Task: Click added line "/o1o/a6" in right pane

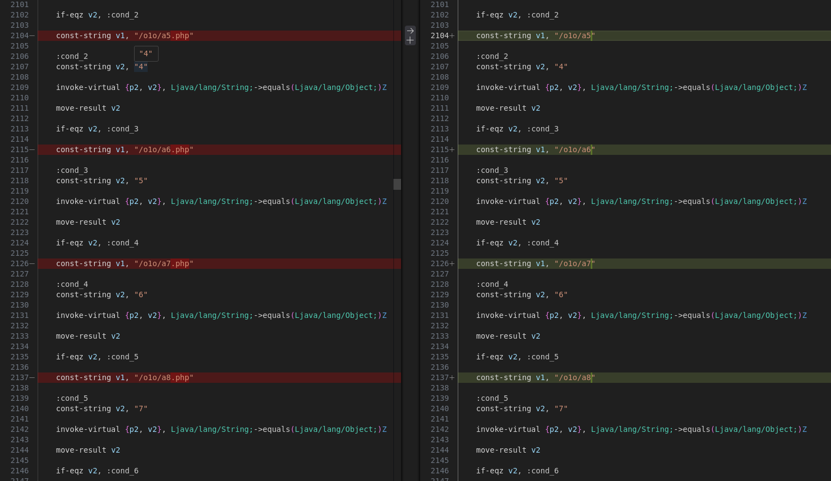Action: coord(645,149)
